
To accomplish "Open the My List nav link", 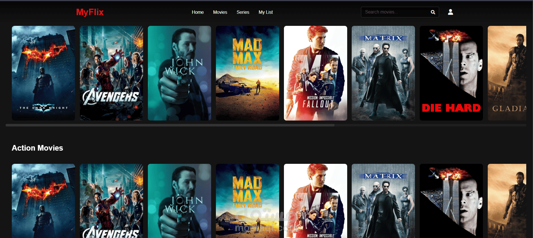I will [x=266, y=12].
